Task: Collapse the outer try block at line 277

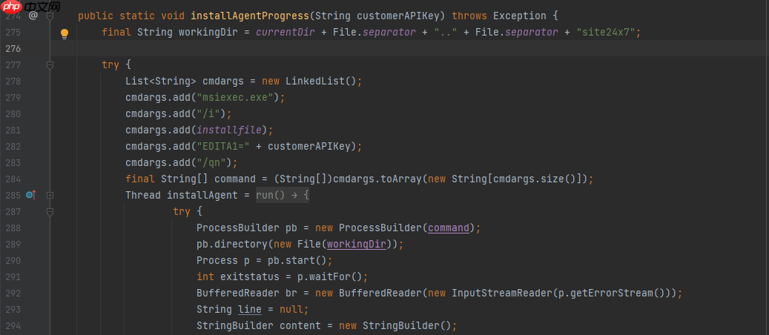Action: [50, 65]
